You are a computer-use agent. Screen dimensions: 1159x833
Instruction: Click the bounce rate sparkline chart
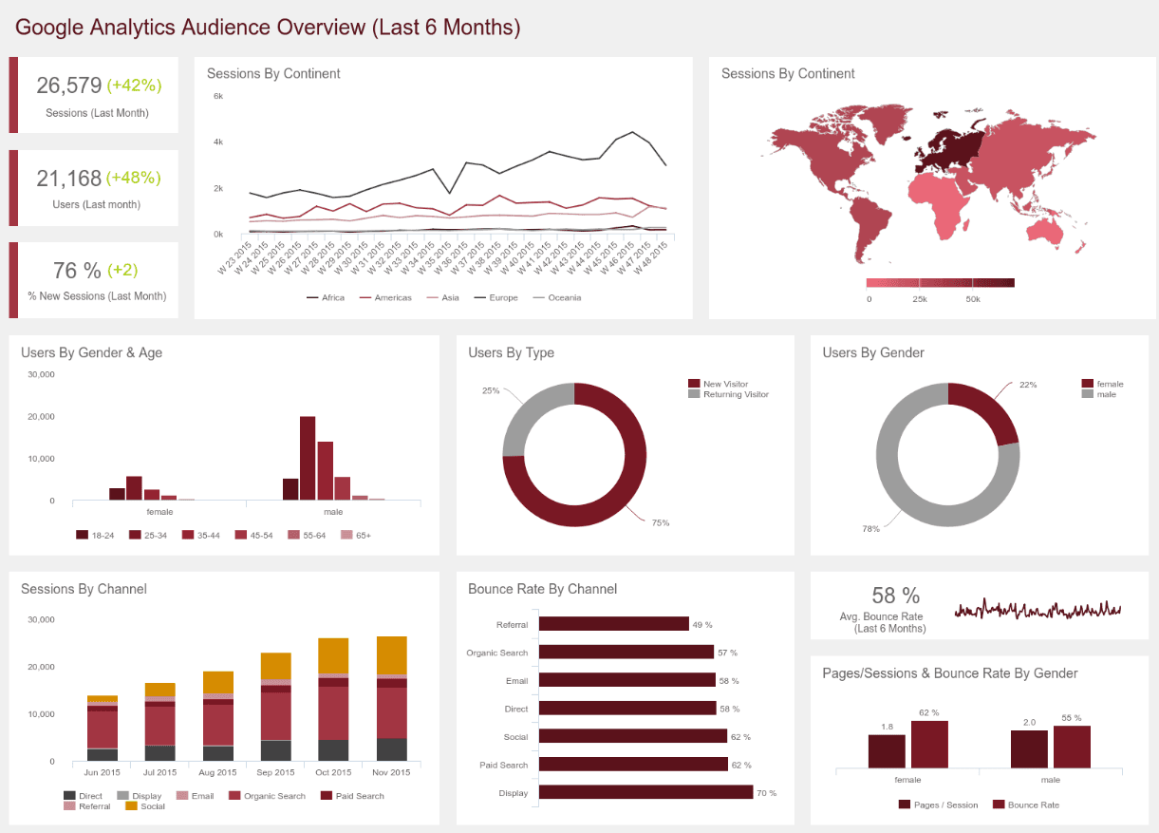pyautogui.click(x=1037, y=609)
